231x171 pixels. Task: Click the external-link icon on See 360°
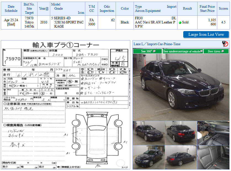pyautogui.click(x=154, y=51)
